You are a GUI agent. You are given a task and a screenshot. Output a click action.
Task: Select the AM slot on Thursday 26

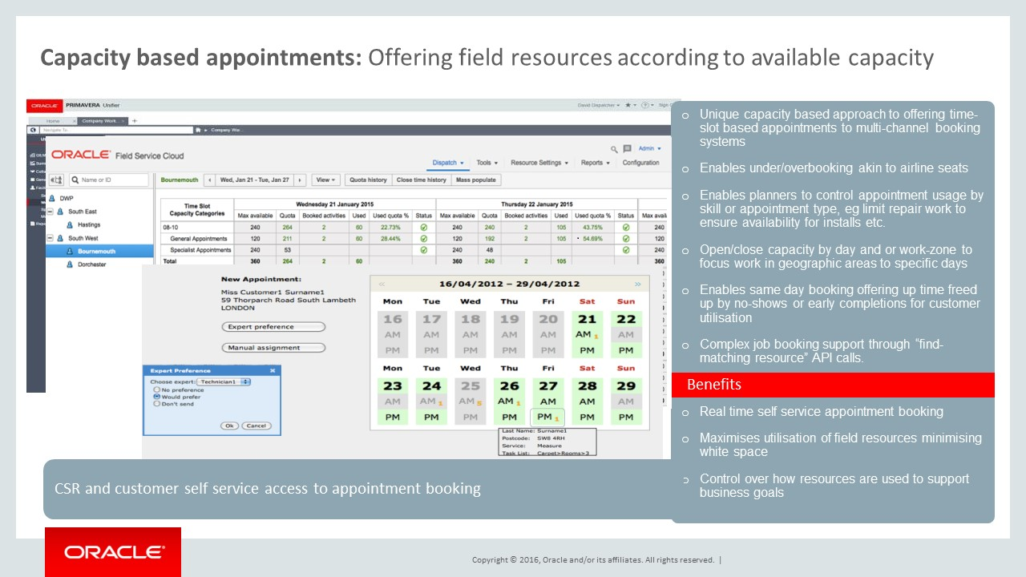click(x=510, y=401)
